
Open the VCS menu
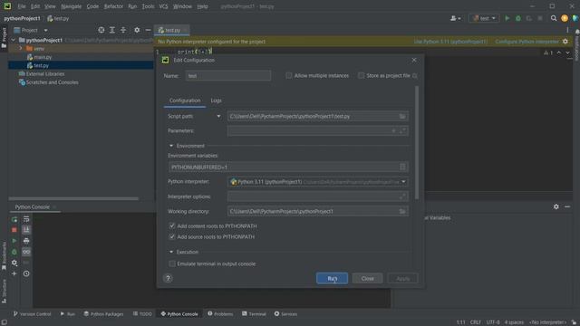[163, 6]
